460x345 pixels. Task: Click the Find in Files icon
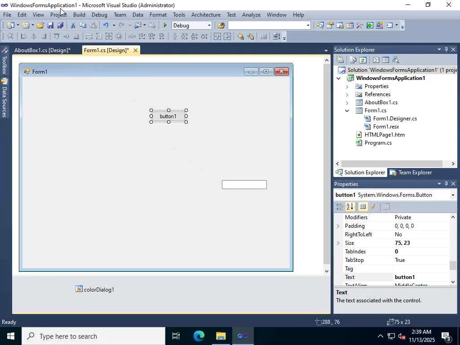point(221,26)
